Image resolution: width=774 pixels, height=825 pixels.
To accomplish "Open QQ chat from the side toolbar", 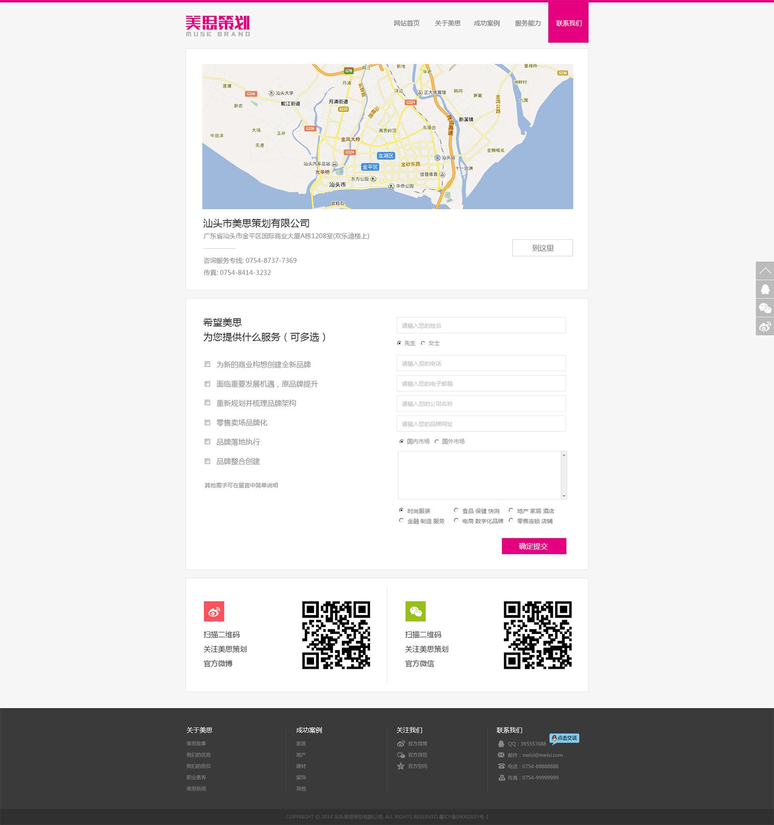I will point(765,289).
